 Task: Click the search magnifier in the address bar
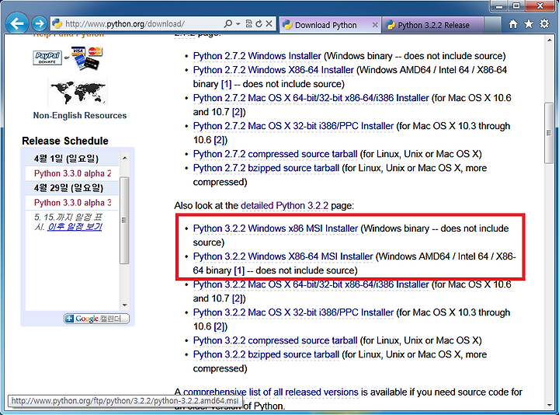click(x=227, y=24)
